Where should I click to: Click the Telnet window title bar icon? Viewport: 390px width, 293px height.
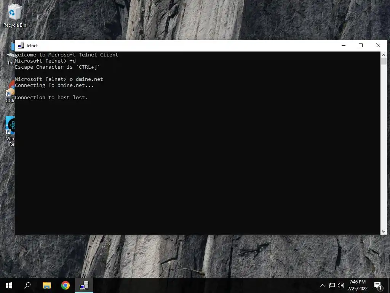coord(21,46)
